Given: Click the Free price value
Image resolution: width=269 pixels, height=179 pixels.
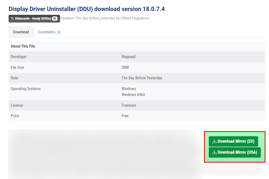Looking at the screenshot, I should pyautogui.click(x=125, y=116).
